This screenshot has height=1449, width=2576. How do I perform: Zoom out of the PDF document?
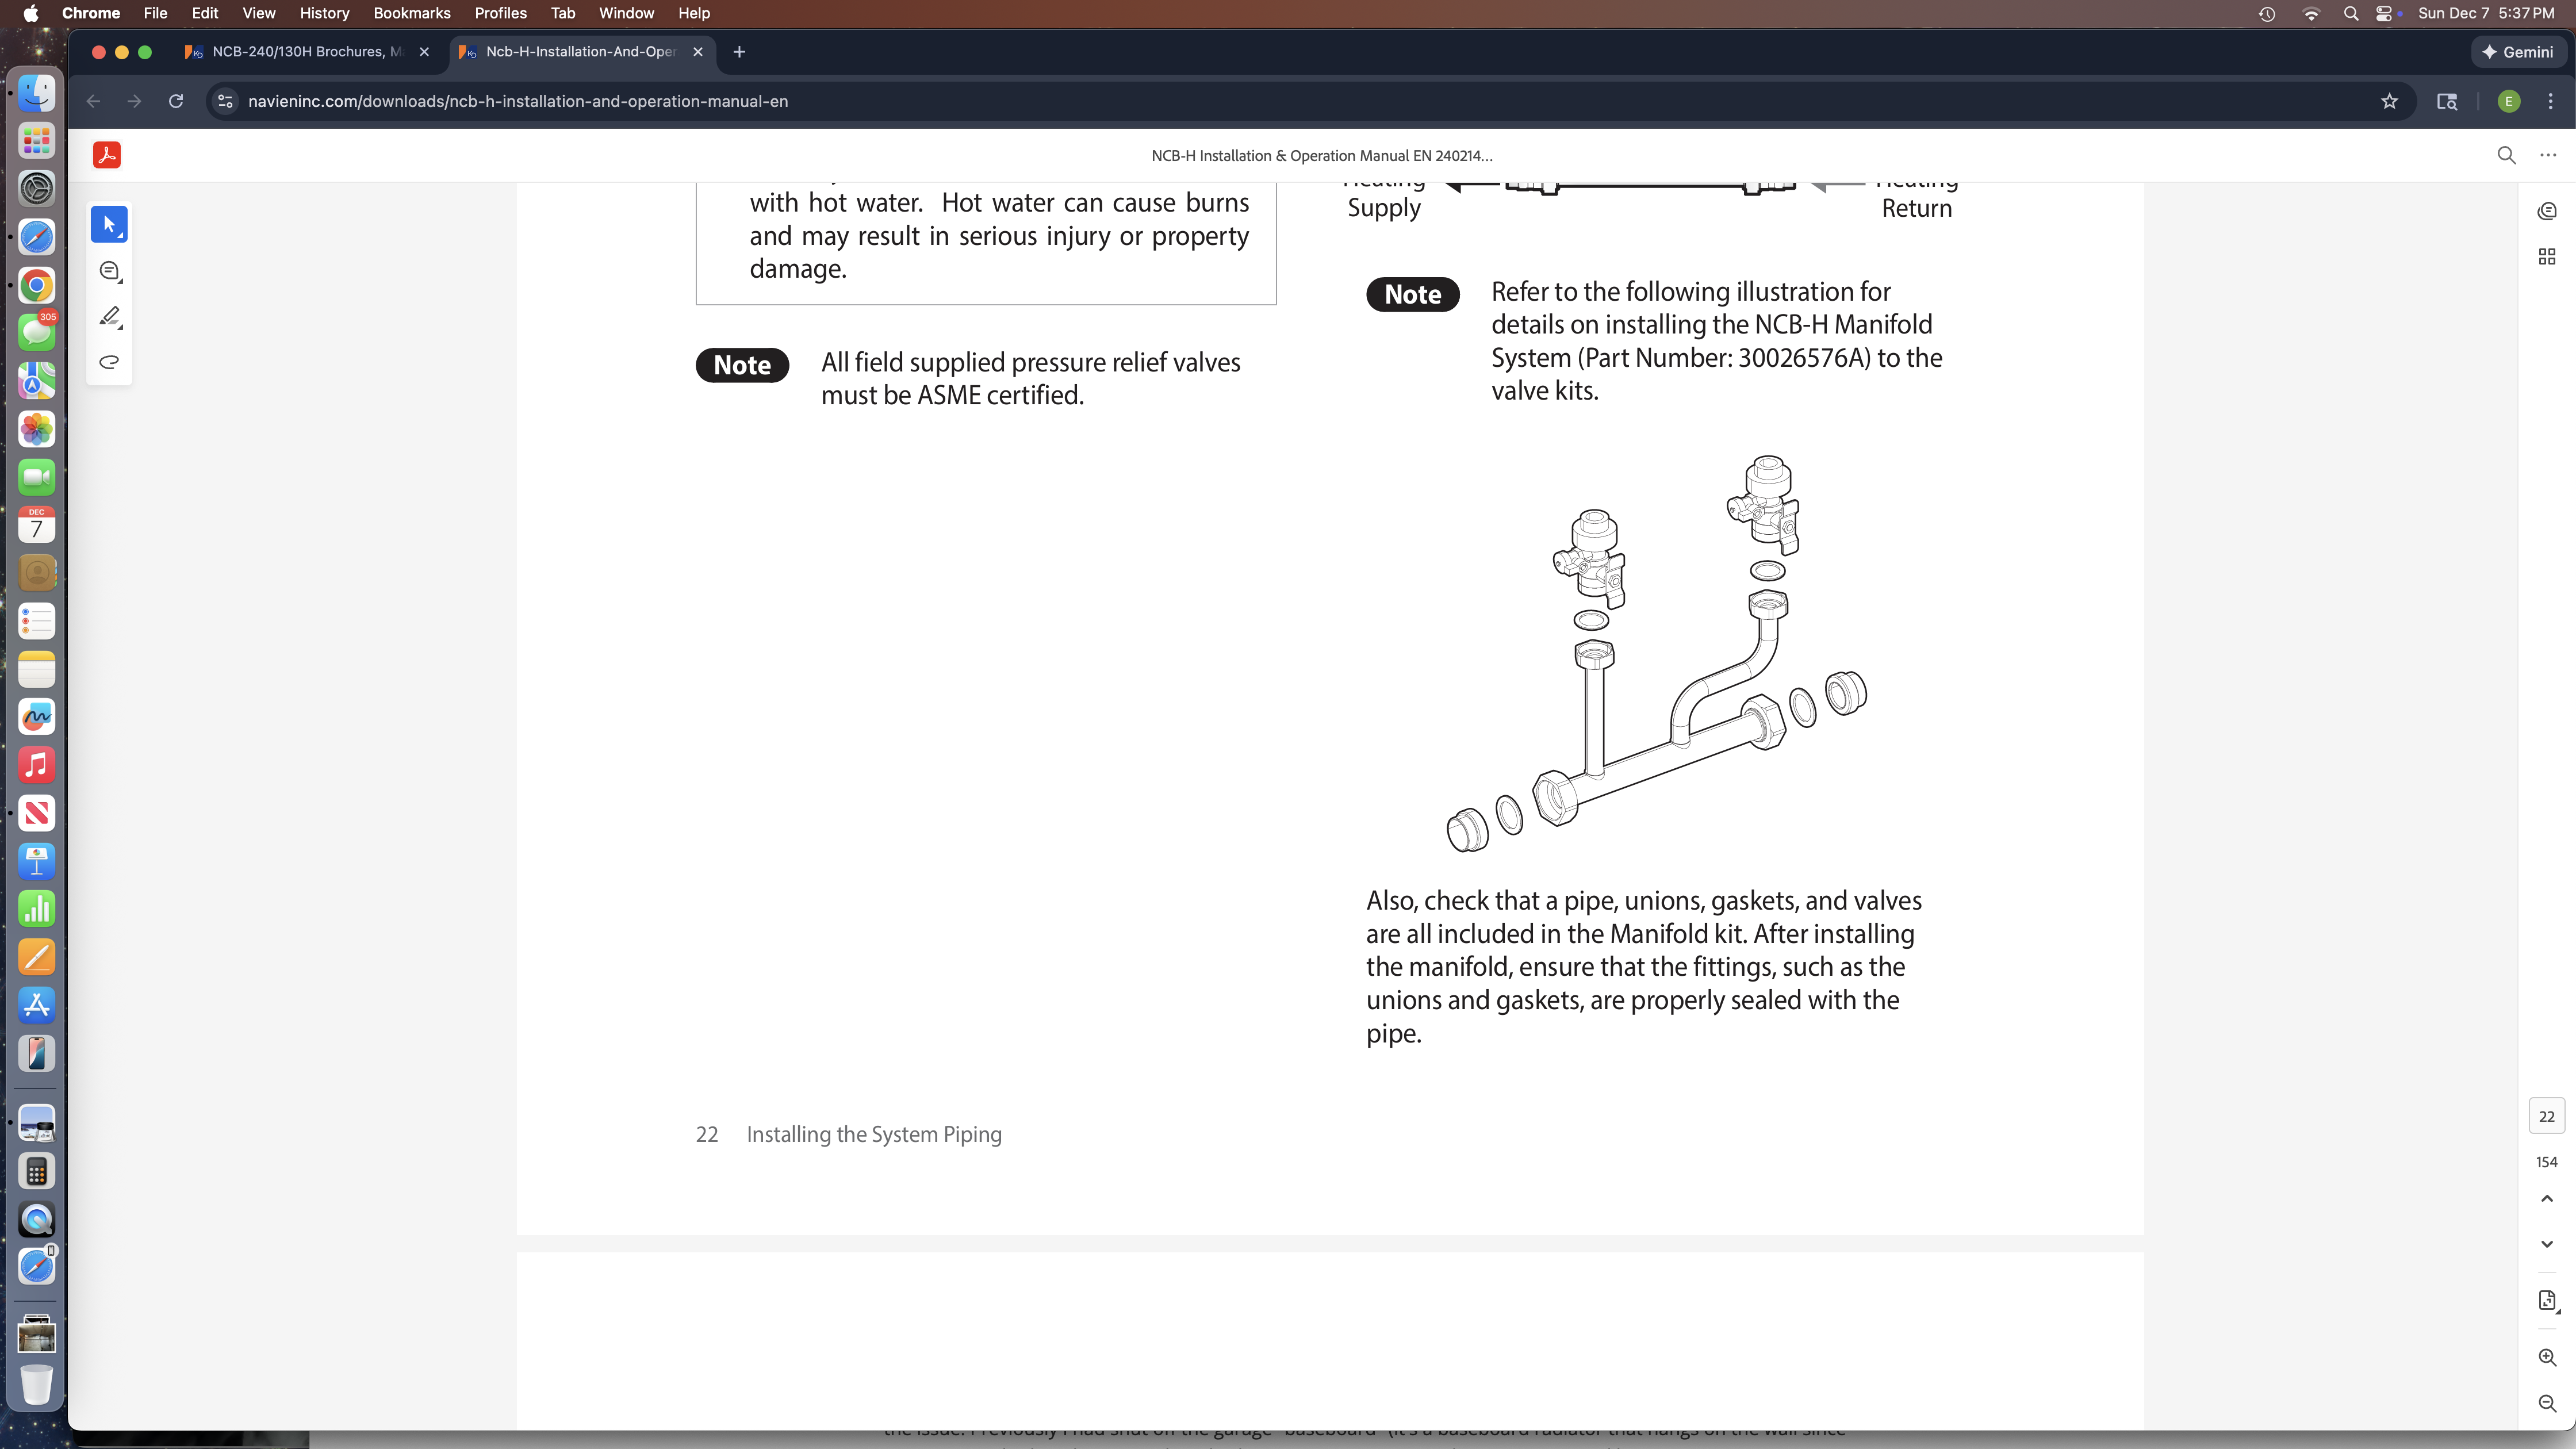2547,1403
